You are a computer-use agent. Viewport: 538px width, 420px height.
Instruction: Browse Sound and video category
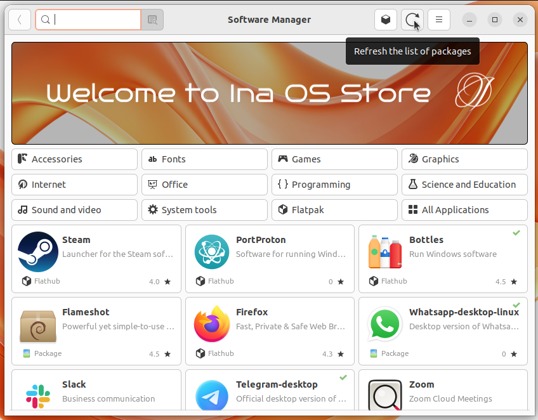click(x=74, y=210)
